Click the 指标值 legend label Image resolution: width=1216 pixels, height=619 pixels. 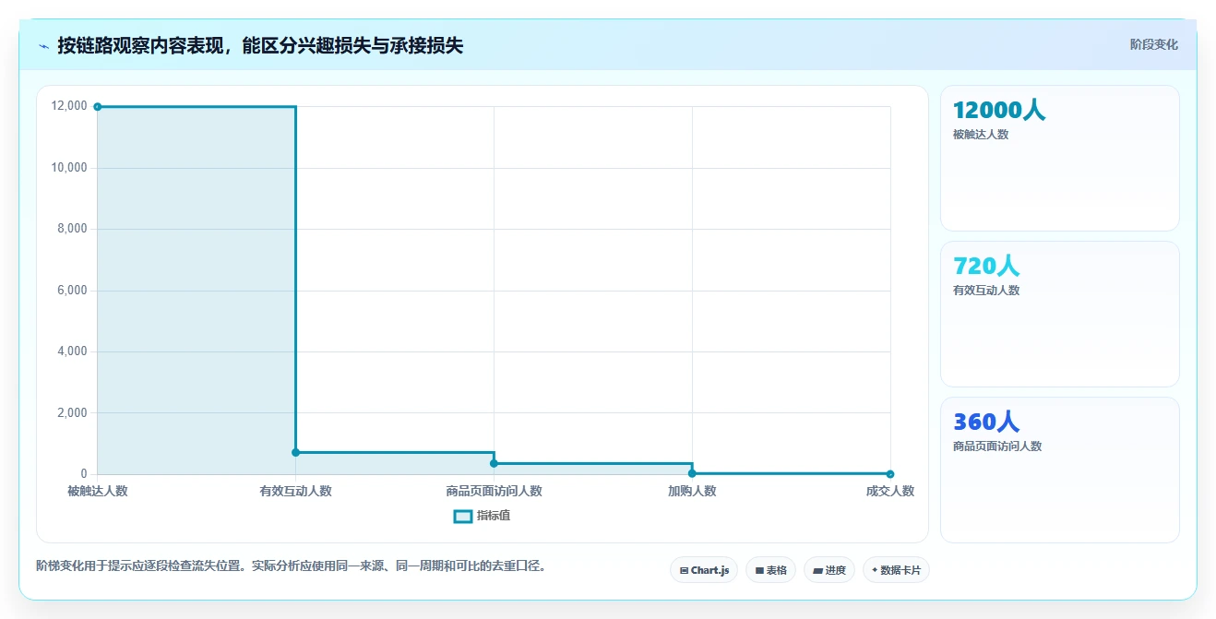[494, 516]
